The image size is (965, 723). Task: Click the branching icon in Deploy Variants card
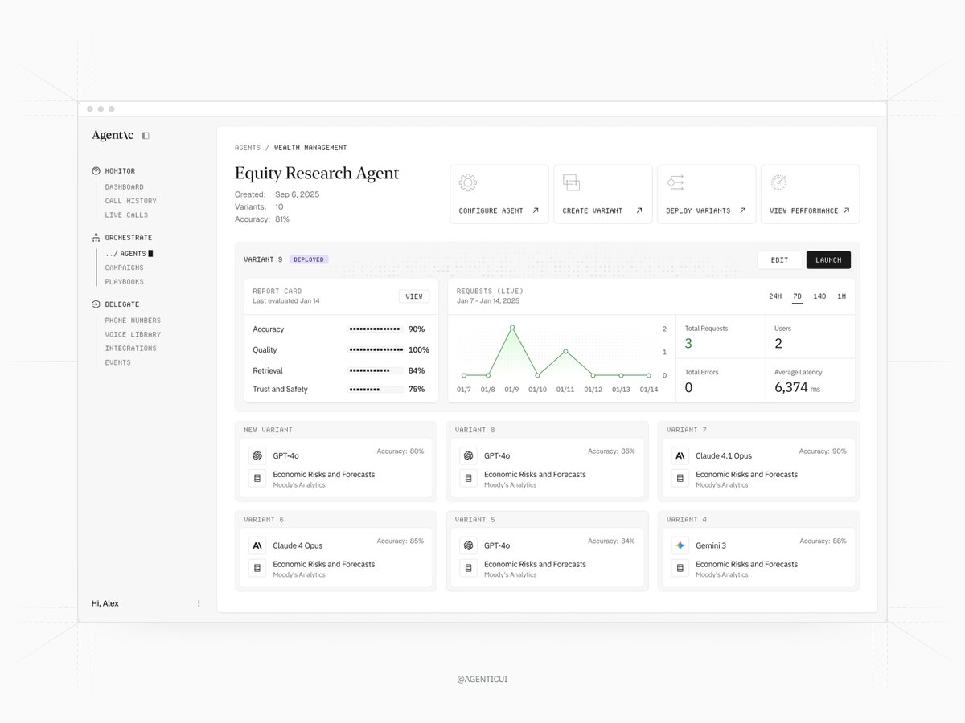click(675, 183)
